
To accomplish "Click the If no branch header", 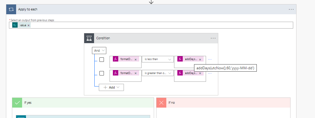I will 223,103.
